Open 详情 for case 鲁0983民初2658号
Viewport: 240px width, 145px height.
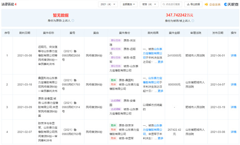233,55
